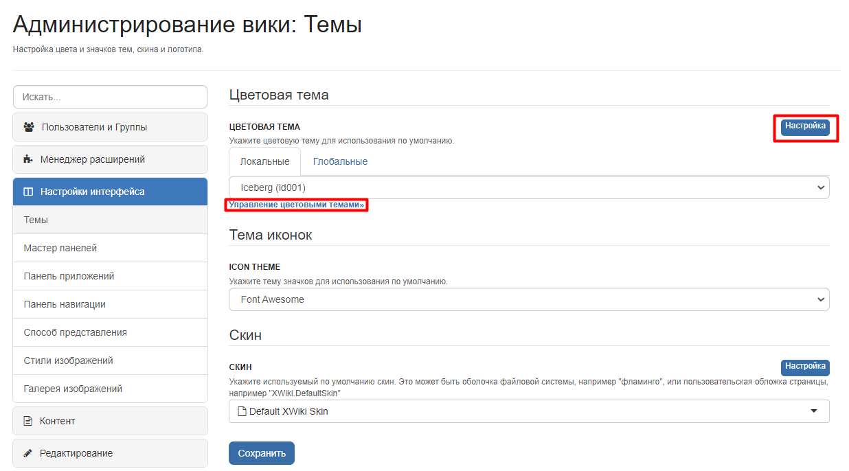Image resolution: width=849 pixels, height=471 pixels.
Task: Select the Локальные tab
Action: tap(264, 161)
